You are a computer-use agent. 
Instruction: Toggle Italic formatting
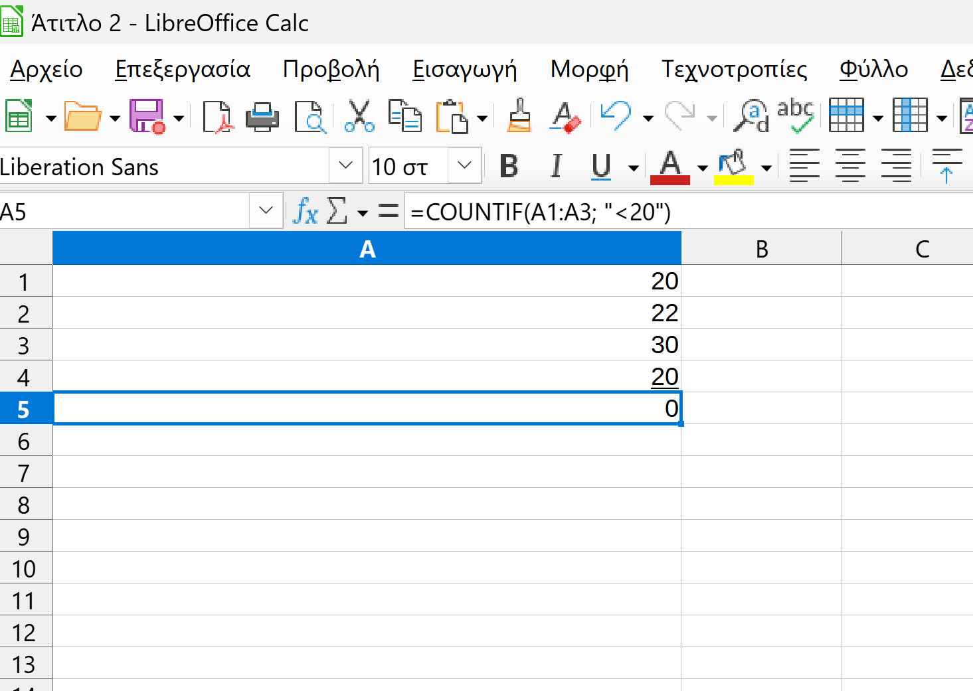tap(556, 167)
